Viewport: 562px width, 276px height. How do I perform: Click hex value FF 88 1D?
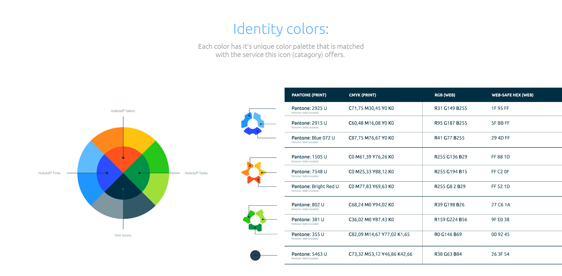pos(501,157)
